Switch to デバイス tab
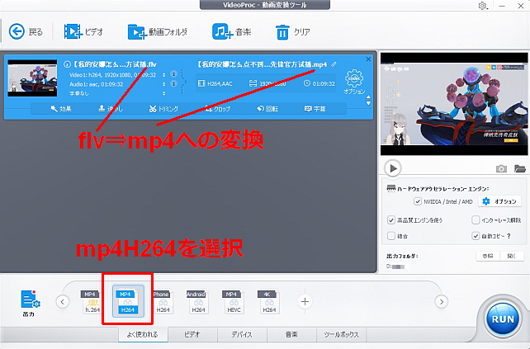 (x=242, y=334)
